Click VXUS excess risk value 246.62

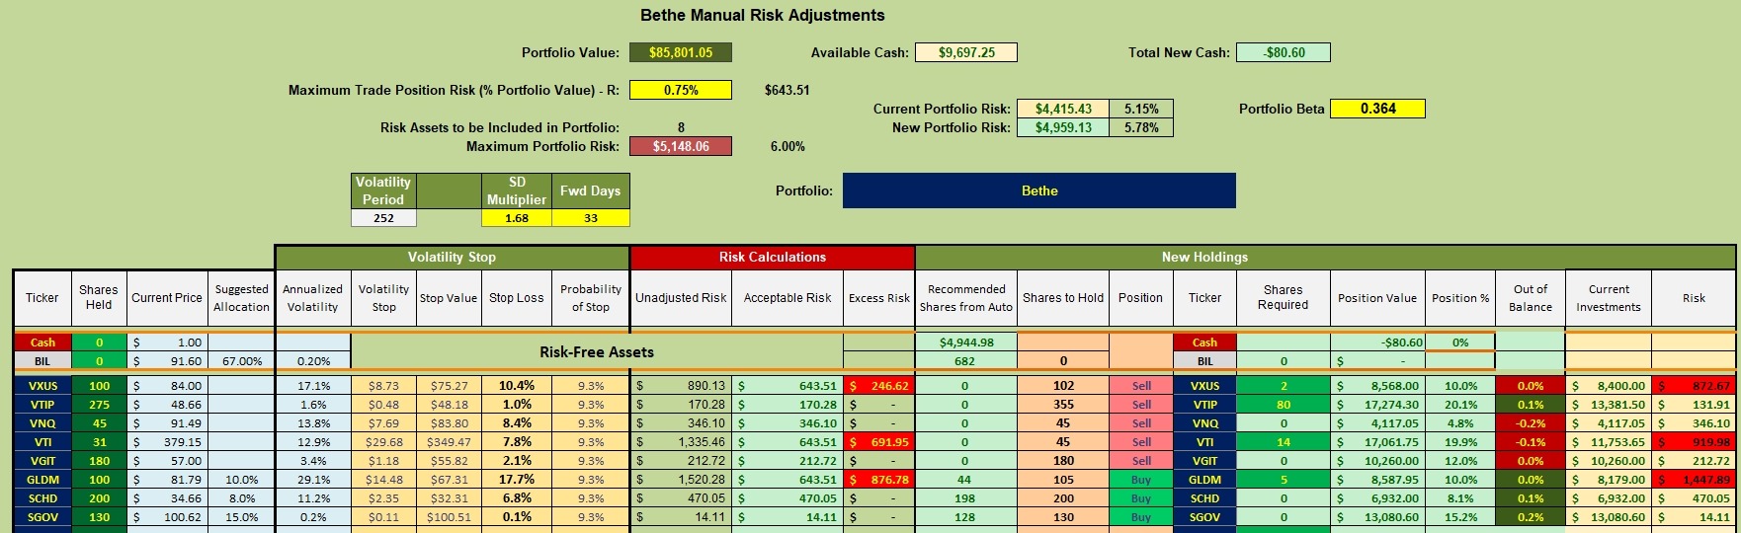click(x=878, y=386)
